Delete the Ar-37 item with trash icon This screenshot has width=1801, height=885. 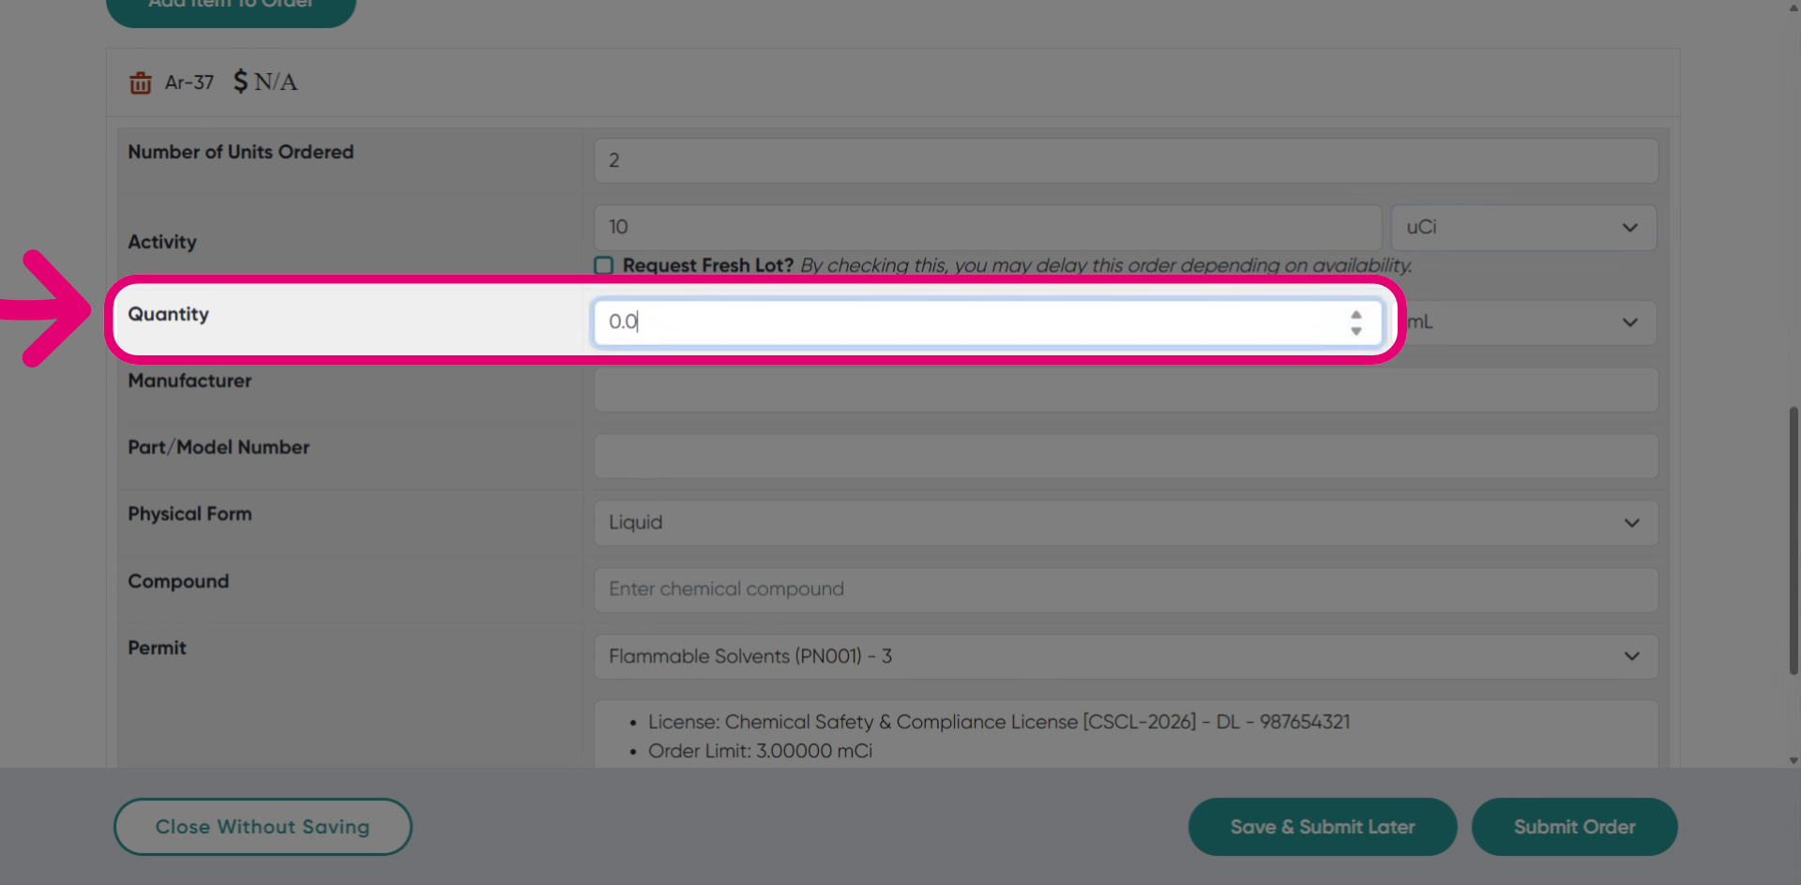coord(141,83)
